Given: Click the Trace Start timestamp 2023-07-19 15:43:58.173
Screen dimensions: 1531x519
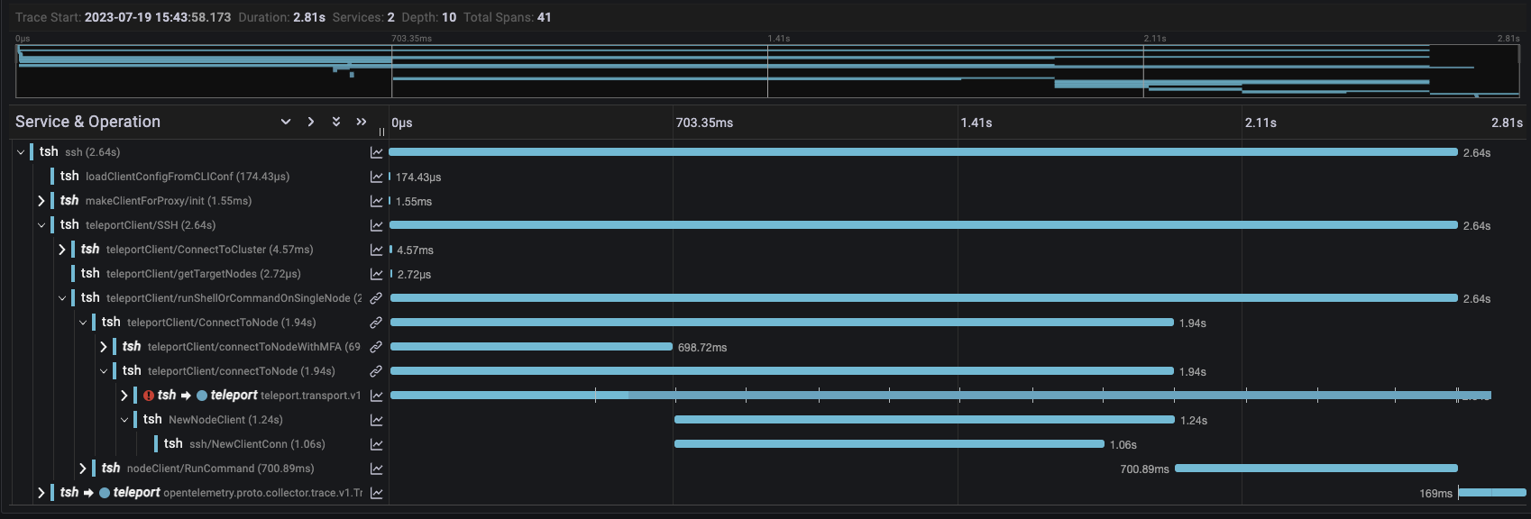Looking at the screenshot, I should 158,17.
